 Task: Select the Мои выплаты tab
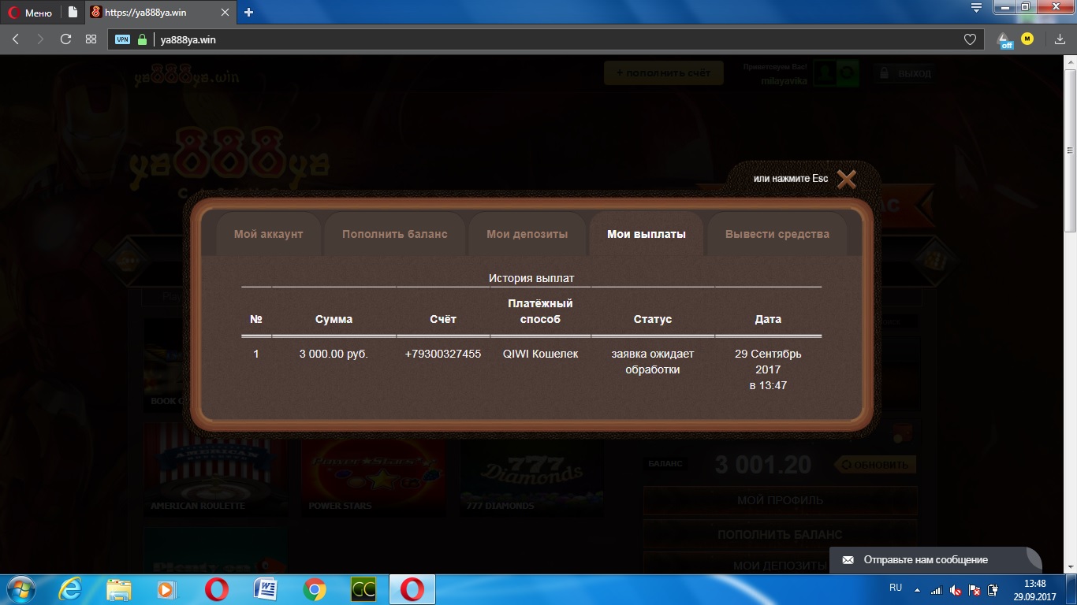(647, 234)
